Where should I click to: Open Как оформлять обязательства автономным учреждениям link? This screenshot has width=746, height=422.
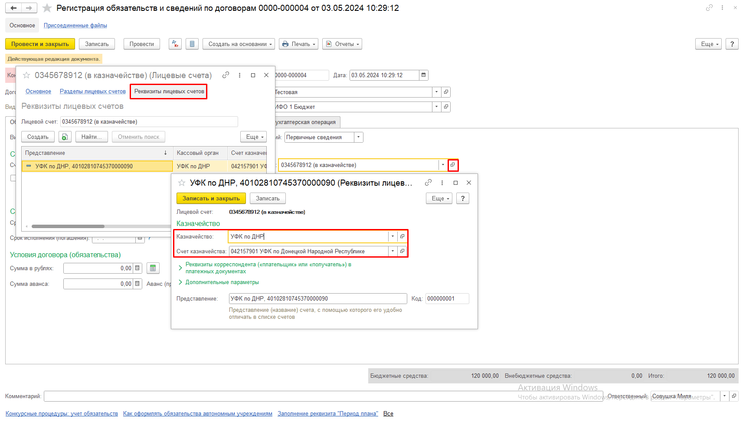(x=198, y=413)
